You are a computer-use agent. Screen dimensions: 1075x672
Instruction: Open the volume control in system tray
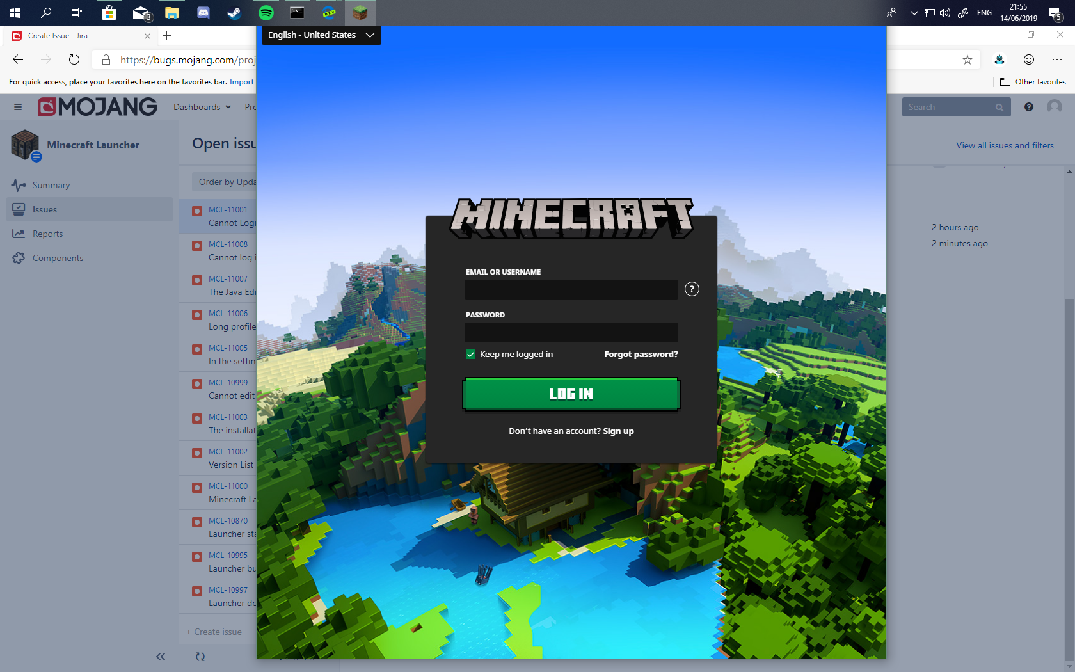pyautogui.click(x=945, y=13)
